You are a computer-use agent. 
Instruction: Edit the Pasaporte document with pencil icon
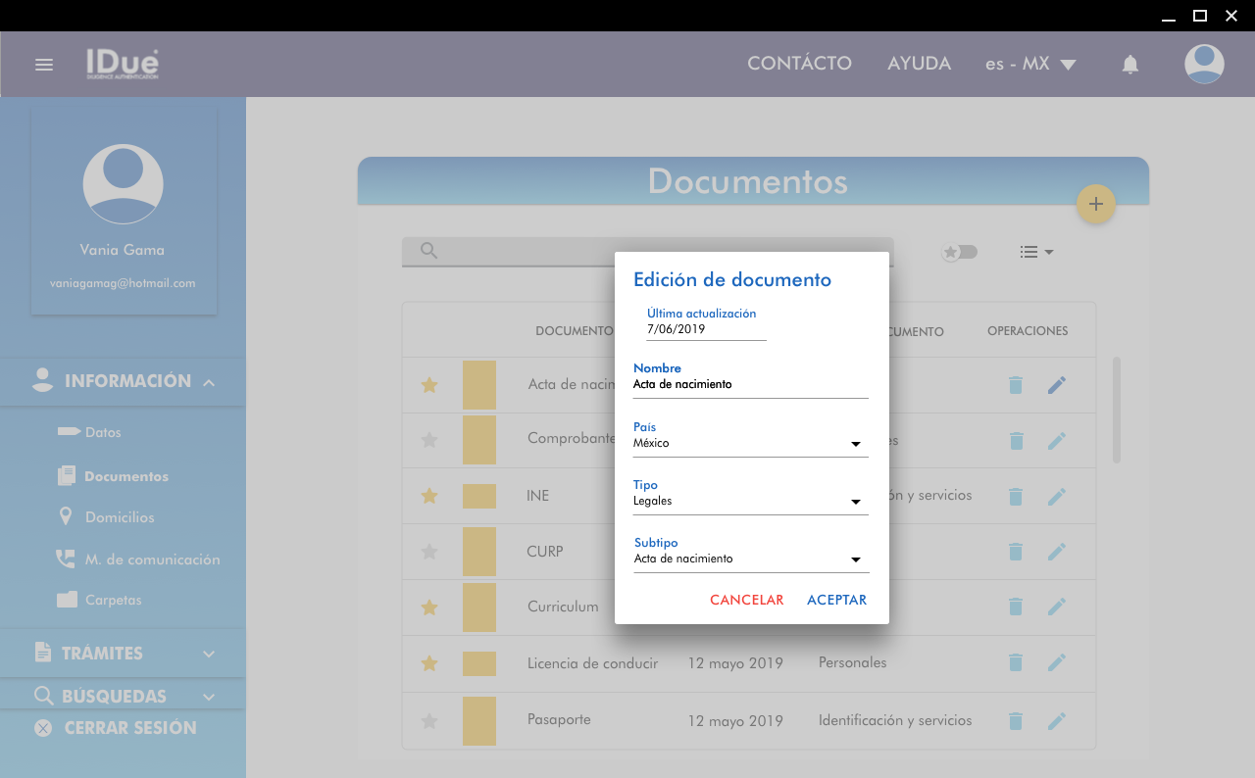click(1056, 721)
